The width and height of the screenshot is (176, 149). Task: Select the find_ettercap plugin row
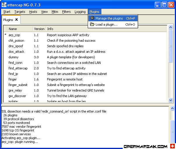click(x=85, y=68)
